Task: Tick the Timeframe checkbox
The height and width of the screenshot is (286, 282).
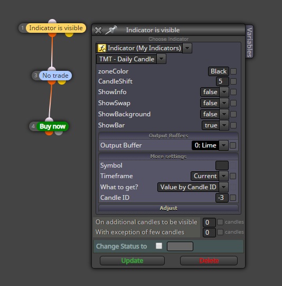Action: [x=233, y=176]
